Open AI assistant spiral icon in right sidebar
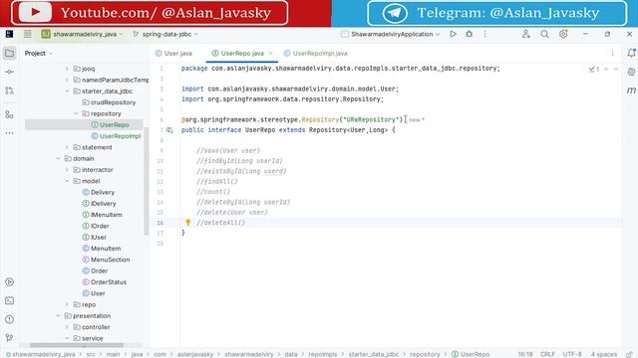 [x=631, y=72]
